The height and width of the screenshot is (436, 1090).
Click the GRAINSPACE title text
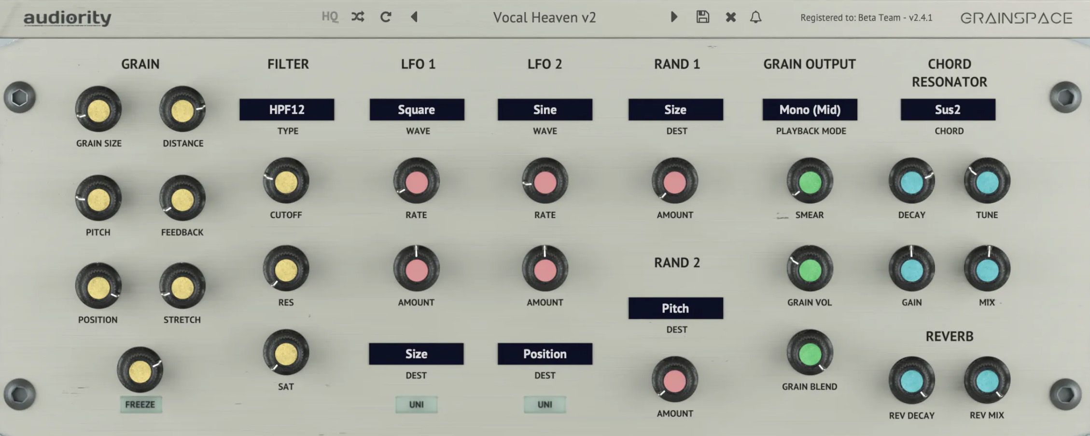[x=1014, y=17]
